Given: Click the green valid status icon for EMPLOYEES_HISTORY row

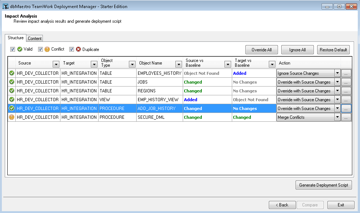Looking at the screenshot, I should coord(12,73).
